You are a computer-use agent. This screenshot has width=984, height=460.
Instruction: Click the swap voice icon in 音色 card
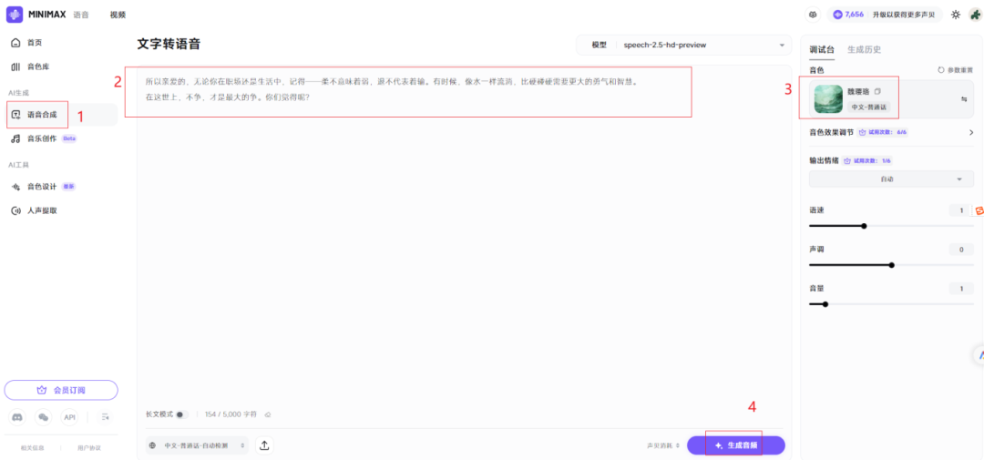click(x=964, y=99)
